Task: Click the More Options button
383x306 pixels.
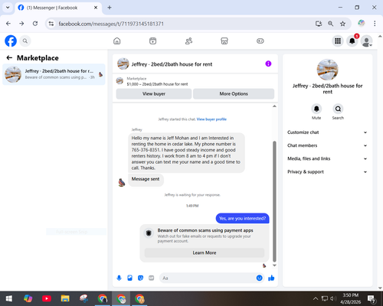Action: [234, 94]
